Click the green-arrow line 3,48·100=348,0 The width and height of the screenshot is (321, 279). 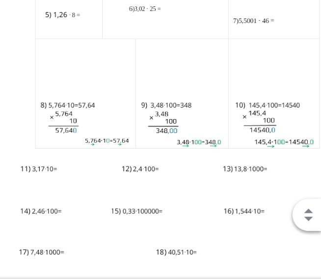(x=199, y=143)
